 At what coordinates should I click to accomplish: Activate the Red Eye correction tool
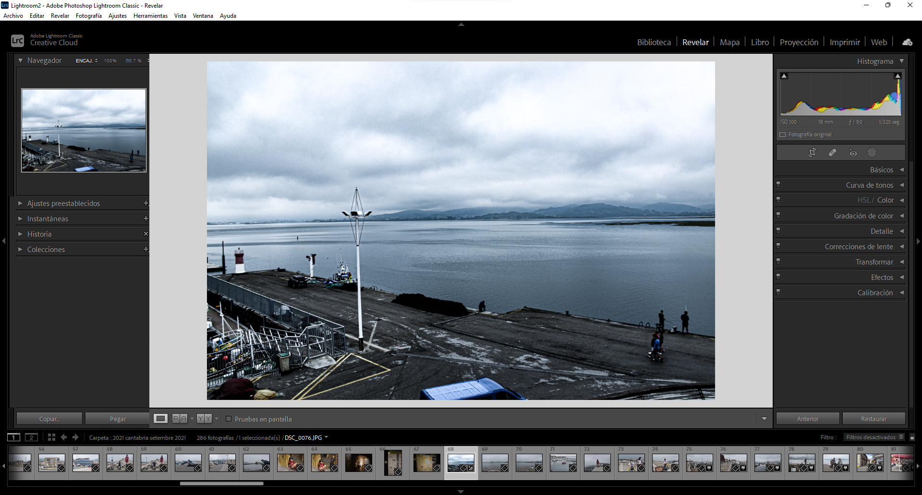[x=853, y=153]
